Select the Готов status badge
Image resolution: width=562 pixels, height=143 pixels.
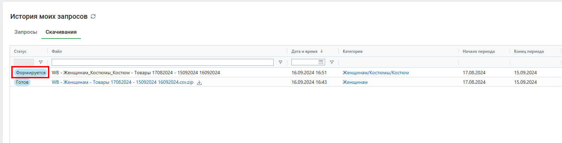22,82
